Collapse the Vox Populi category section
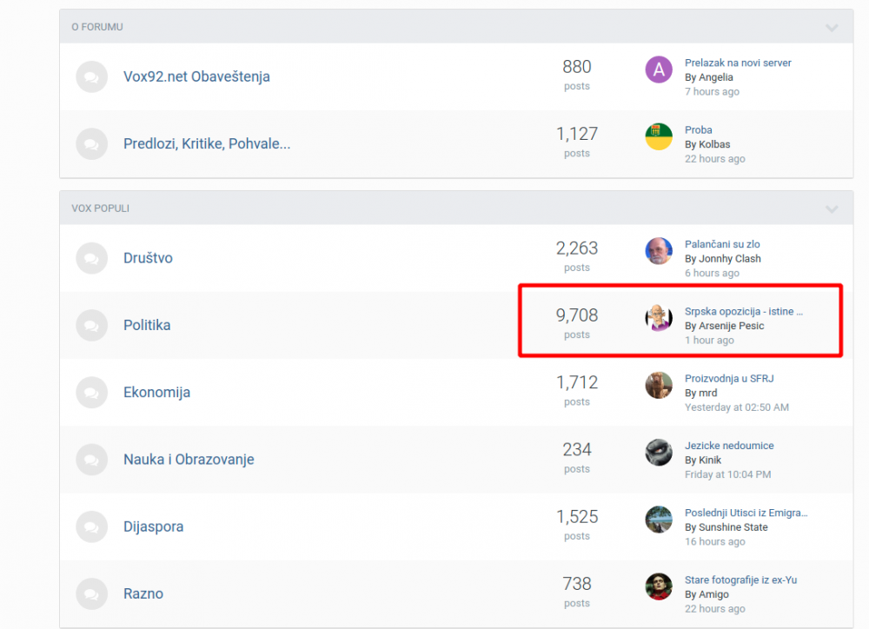Screen dimensions: 869x629 (832, 209)
